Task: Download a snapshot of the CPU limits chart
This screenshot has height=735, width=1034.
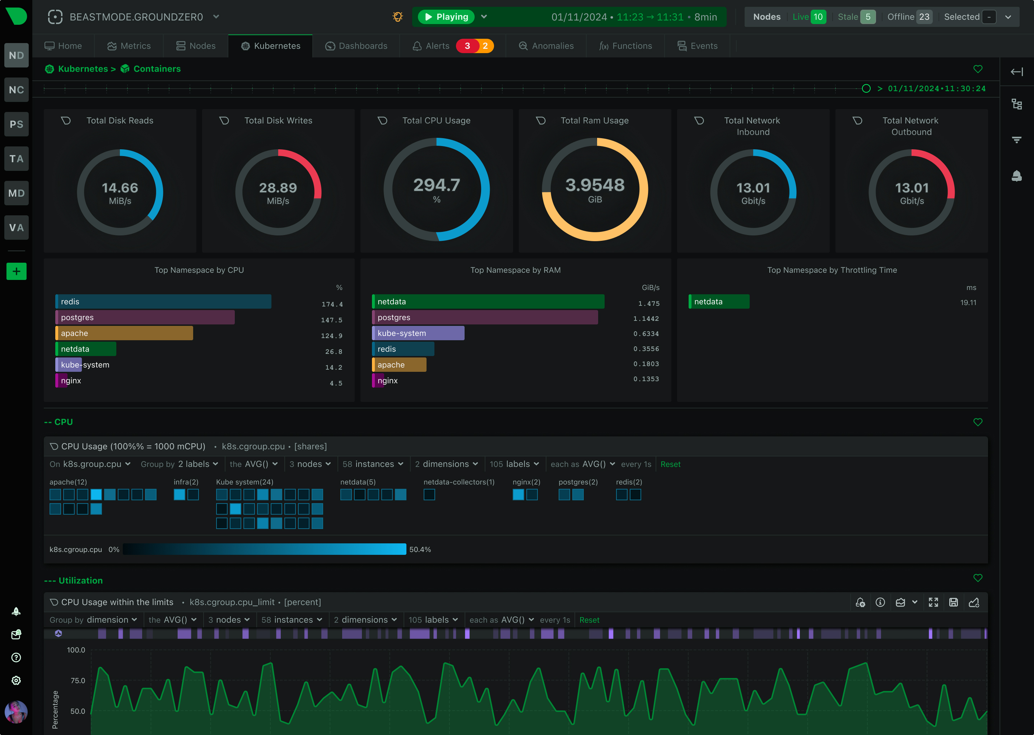Action: coord(954,603)
